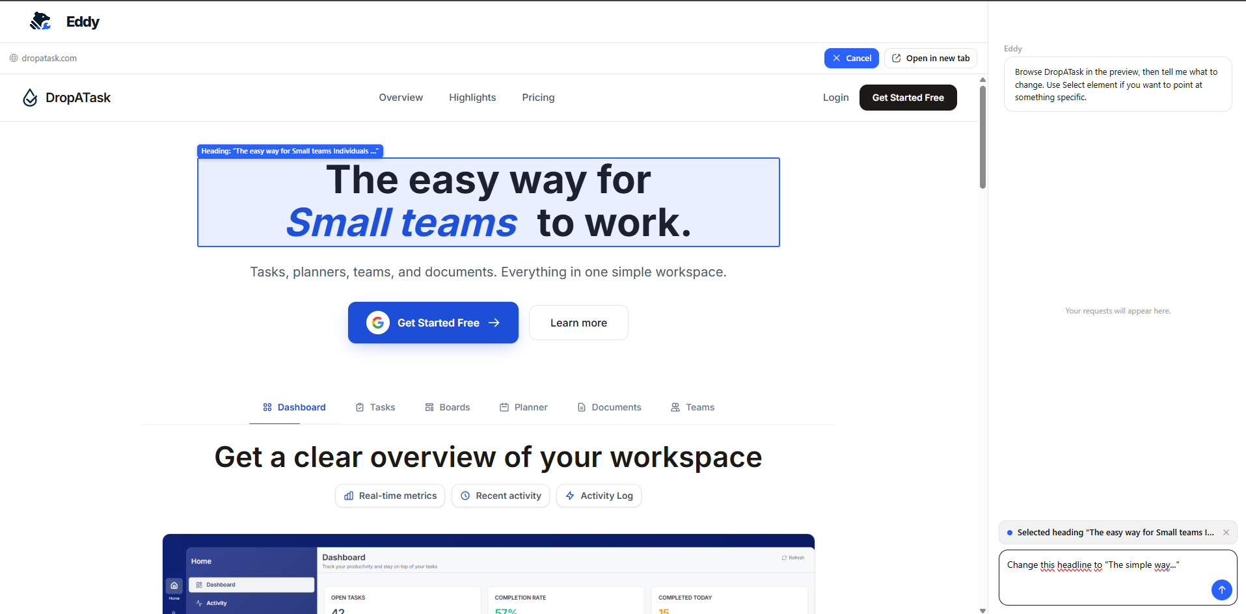
Task: Click the dashboard preview screenshot
Action: [x=489, y=574]
